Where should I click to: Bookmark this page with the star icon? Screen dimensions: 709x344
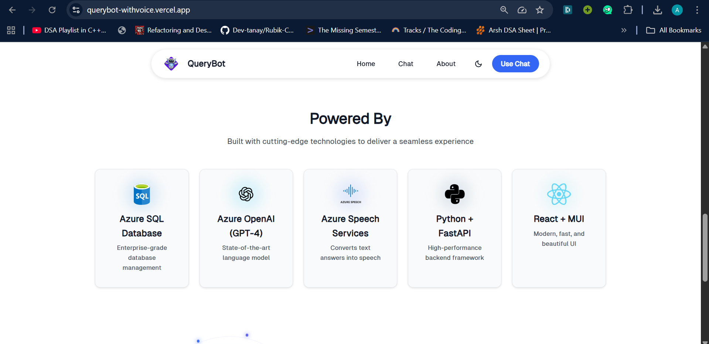pyautogui.click(x=540, y=10)
